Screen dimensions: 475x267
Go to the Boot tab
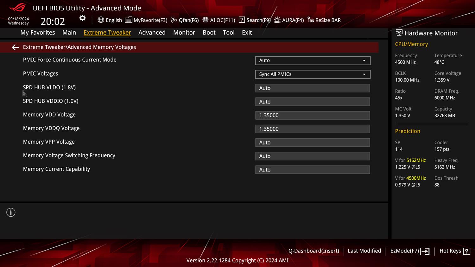[209, 33]
